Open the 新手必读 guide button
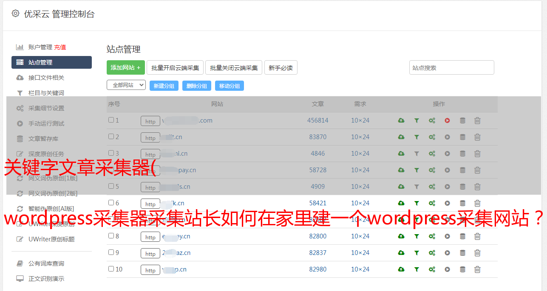The width and height of the screenshot is (547, 291). coord(281,67)
